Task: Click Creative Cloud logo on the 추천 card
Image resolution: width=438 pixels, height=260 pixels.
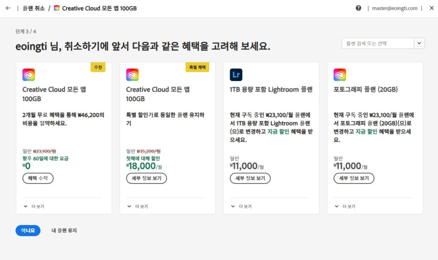Action: coord(29,75)
